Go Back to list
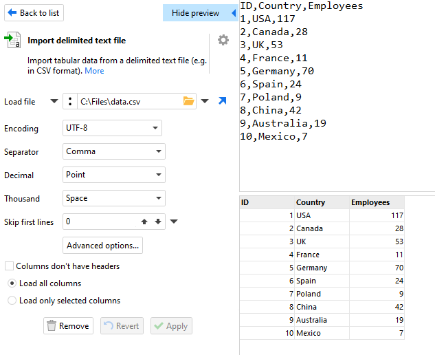The image size is (435, 355). [34, 13]
